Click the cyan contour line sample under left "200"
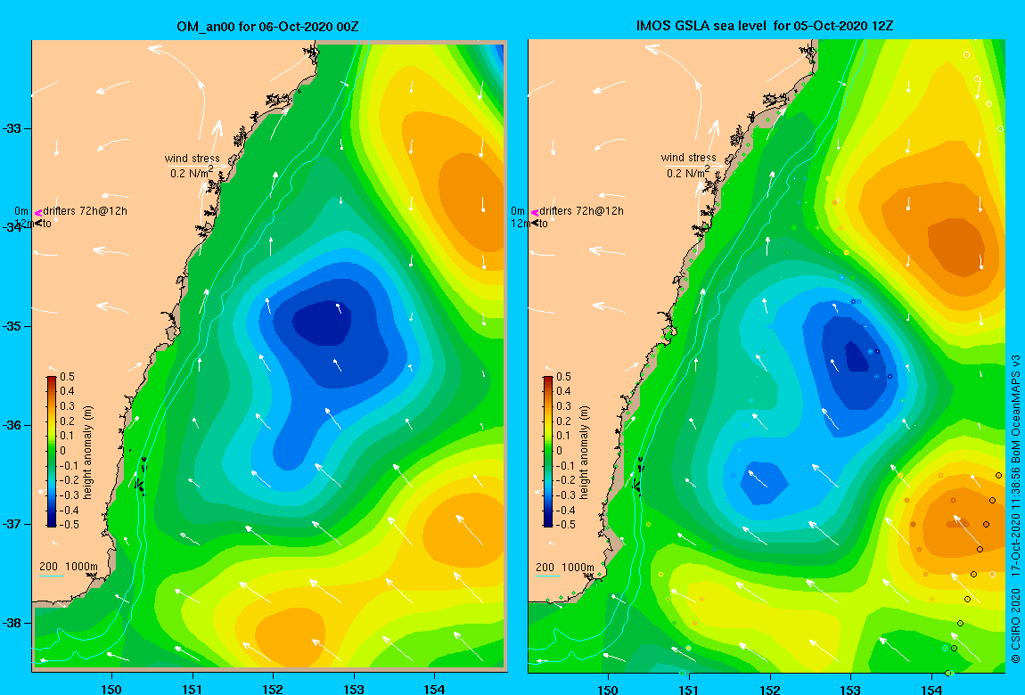Viewport: 1025px width, 695px height. click(x=51, y=576)
